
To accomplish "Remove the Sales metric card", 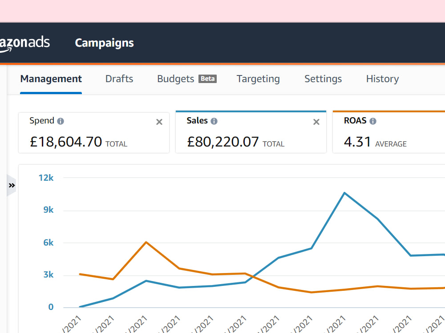I will (316, 122).
